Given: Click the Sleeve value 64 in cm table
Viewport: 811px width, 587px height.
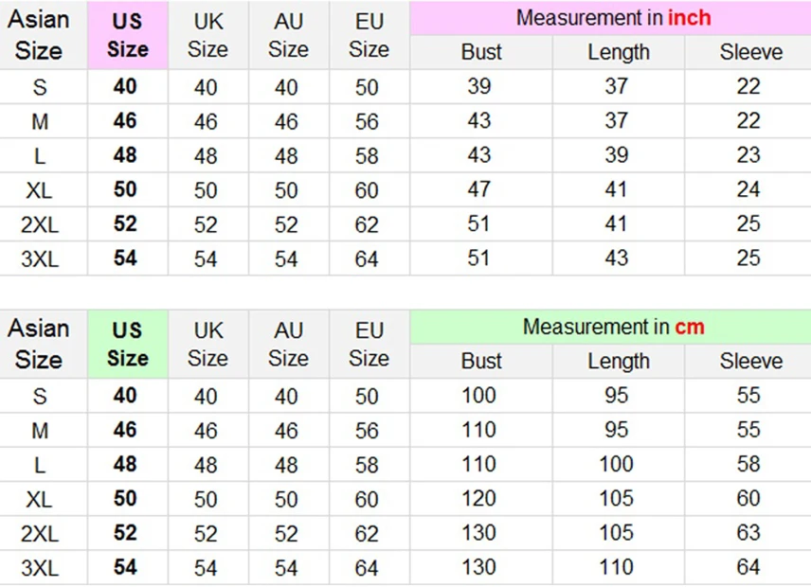Looking at the screenshot, I should [748, 567].
